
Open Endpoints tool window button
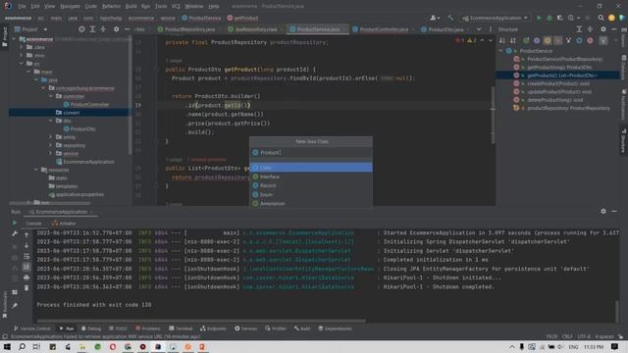click(213, 328)
